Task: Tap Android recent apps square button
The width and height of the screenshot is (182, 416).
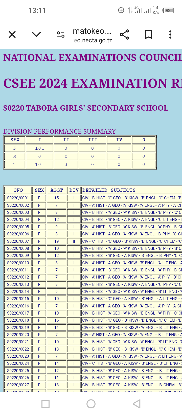Action: coord(45,404)
